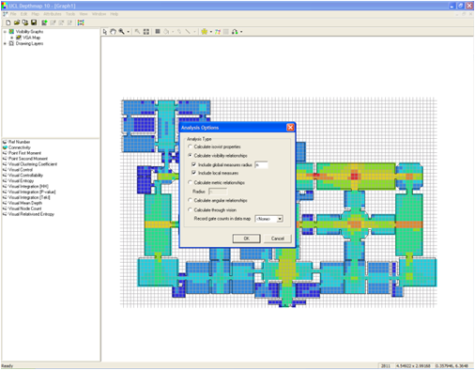Toggle Include local measures checkbox
Image resolution: width=475 pixels, height=370 pixels.
pos(193,173)
